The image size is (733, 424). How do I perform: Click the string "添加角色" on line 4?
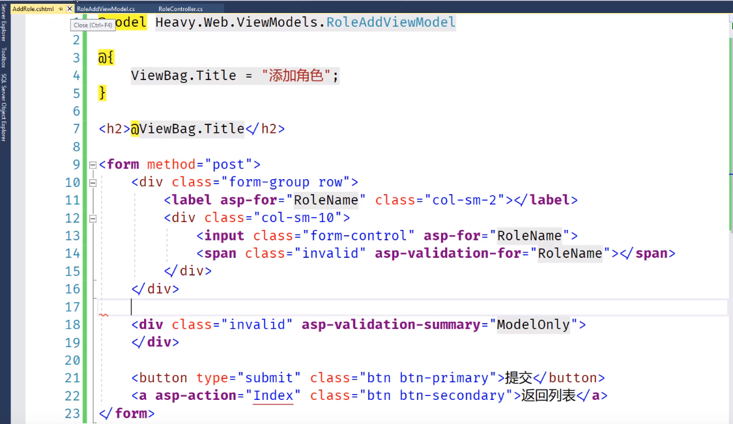coord(296,76)
